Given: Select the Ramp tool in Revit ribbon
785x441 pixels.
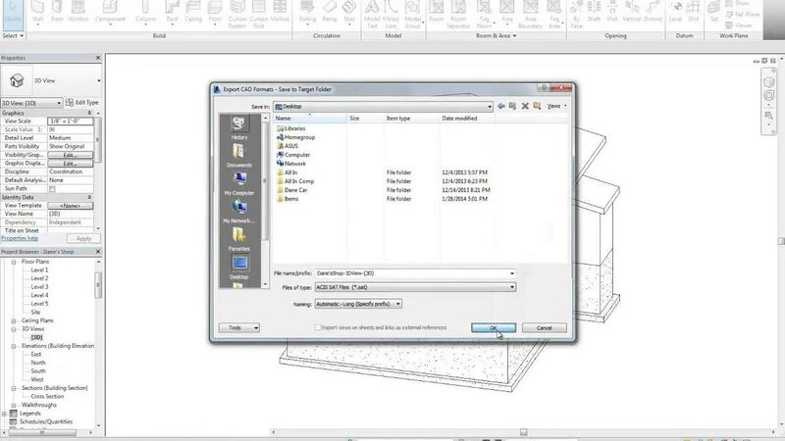Looking at the screenshot, I should click(x=330, y=13).
